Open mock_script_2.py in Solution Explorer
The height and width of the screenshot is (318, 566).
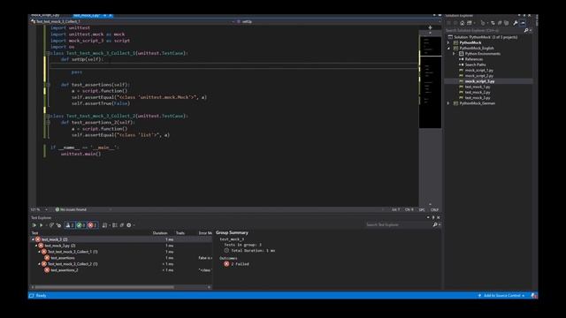pos(478,76)
